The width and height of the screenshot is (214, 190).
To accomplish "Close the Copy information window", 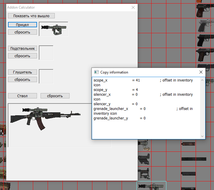I will [201, 72].
